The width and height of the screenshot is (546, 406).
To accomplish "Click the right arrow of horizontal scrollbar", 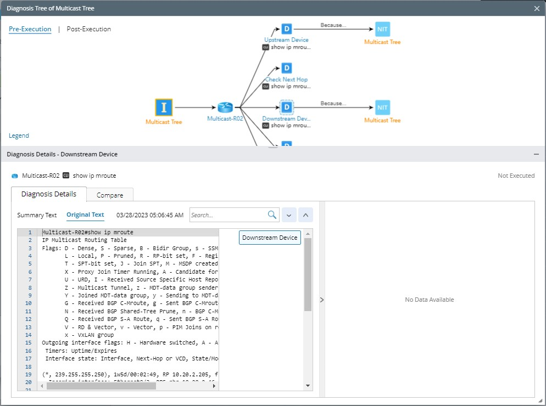I will point(214,386).
